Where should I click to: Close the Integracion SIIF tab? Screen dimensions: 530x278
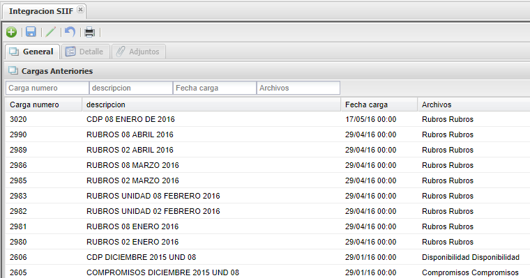point(80,10)
